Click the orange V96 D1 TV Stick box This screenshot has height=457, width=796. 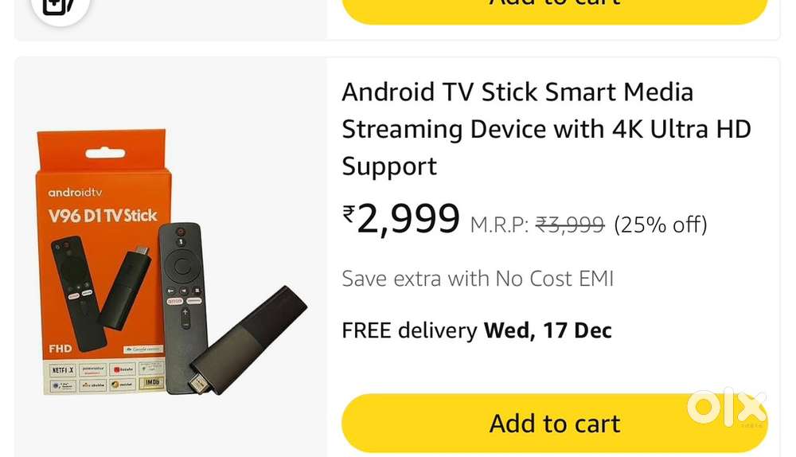(103, 261)
